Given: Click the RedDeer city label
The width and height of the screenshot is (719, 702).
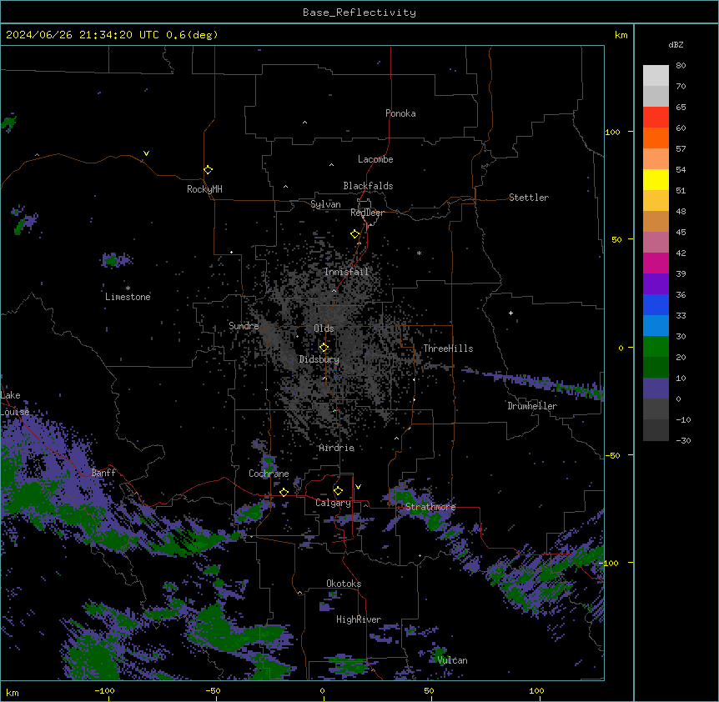Looking at the screenshot, I should coord(367,213).
